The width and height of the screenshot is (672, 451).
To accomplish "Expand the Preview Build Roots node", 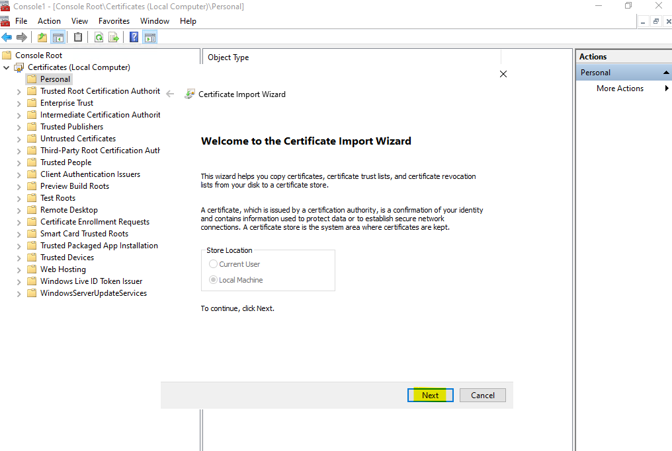I will (x=19, y=187).
